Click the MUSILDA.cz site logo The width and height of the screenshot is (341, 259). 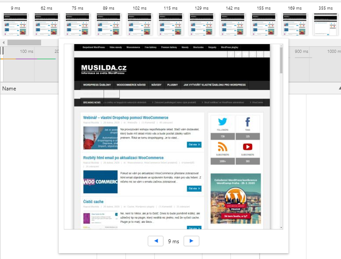[104, 69]
